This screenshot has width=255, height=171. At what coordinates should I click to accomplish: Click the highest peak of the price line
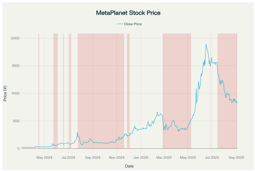pos(206,44)
